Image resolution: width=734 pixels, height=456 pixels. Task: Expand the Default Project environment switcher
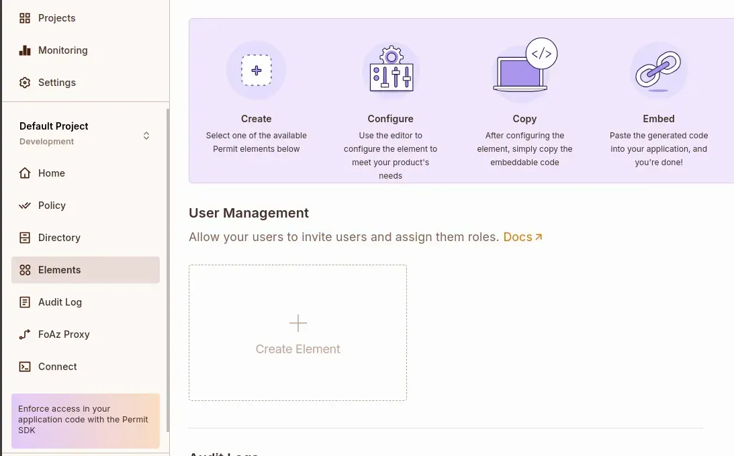[x=146, y=136]
